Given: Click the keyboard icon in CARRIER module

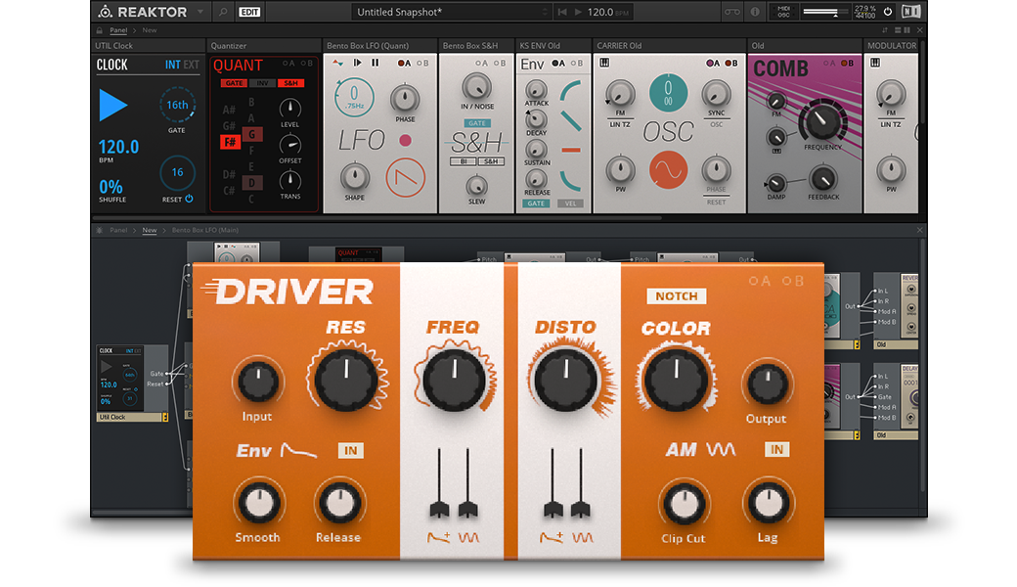Looking at the screenshot, I should pos(604,63).
